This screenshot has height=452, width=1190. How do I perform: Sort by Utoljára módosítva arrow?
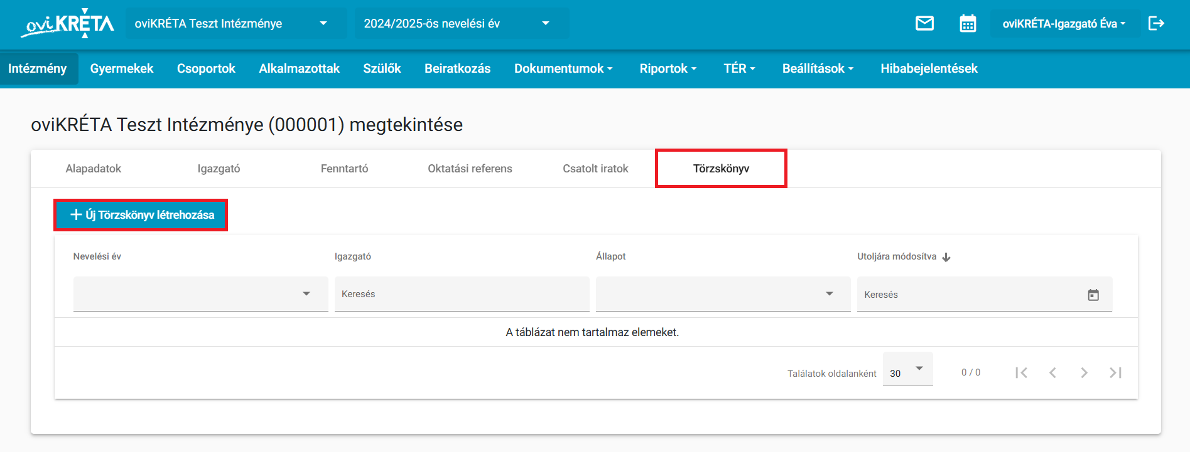coord(946,257)
